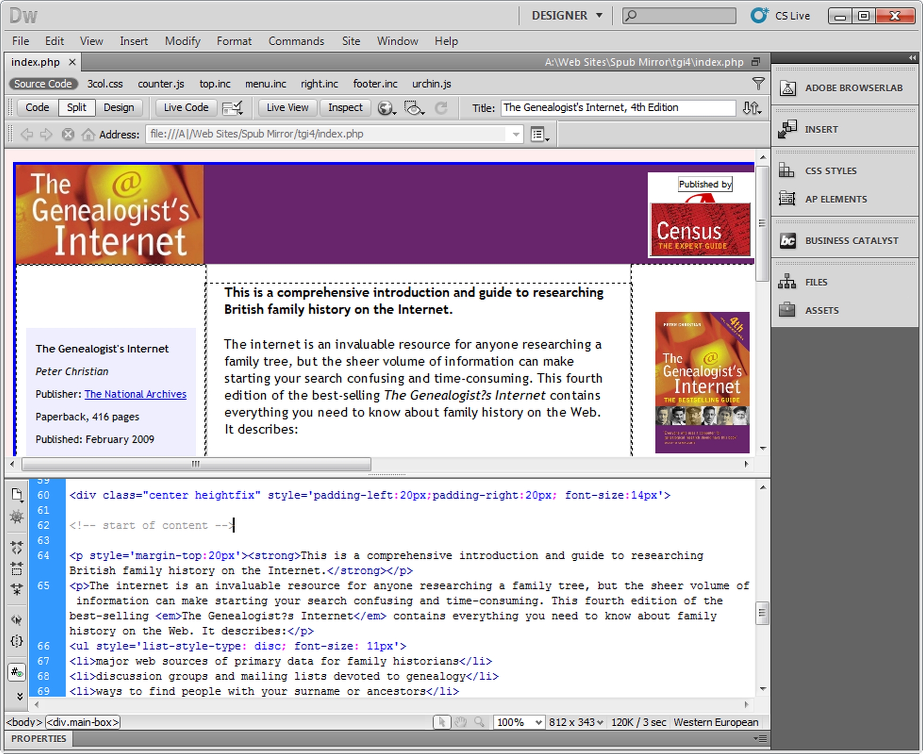Click the Open Documents icon in code toolbar

(x=16, y=494)
